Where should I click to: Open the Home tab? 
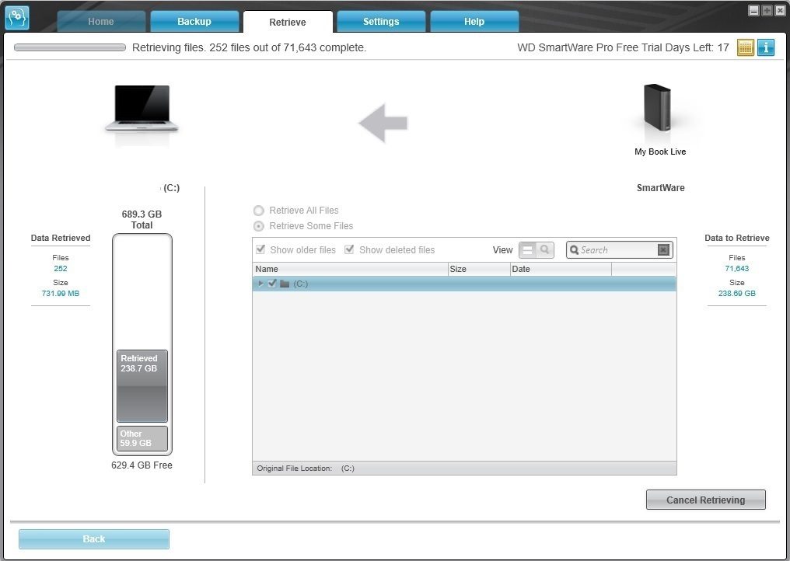[x=101, y=22]
